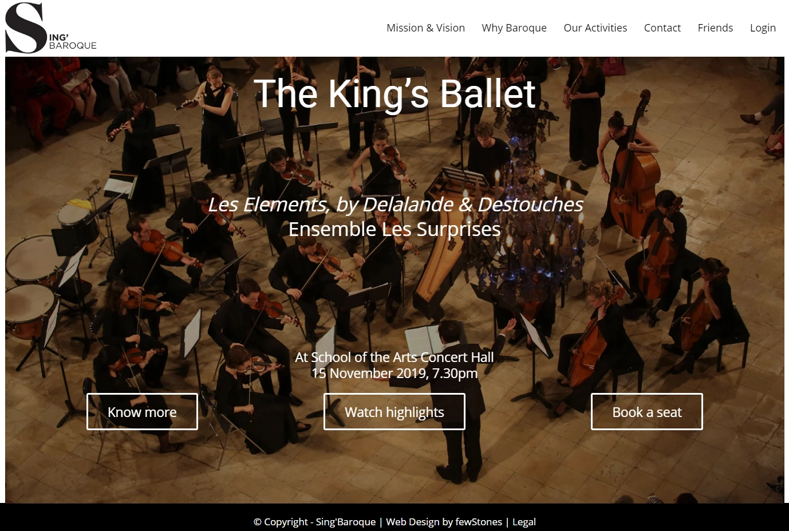This screenshot has height=531, width=789.
Task: Open the Friends page
Action: click(715, 27)
